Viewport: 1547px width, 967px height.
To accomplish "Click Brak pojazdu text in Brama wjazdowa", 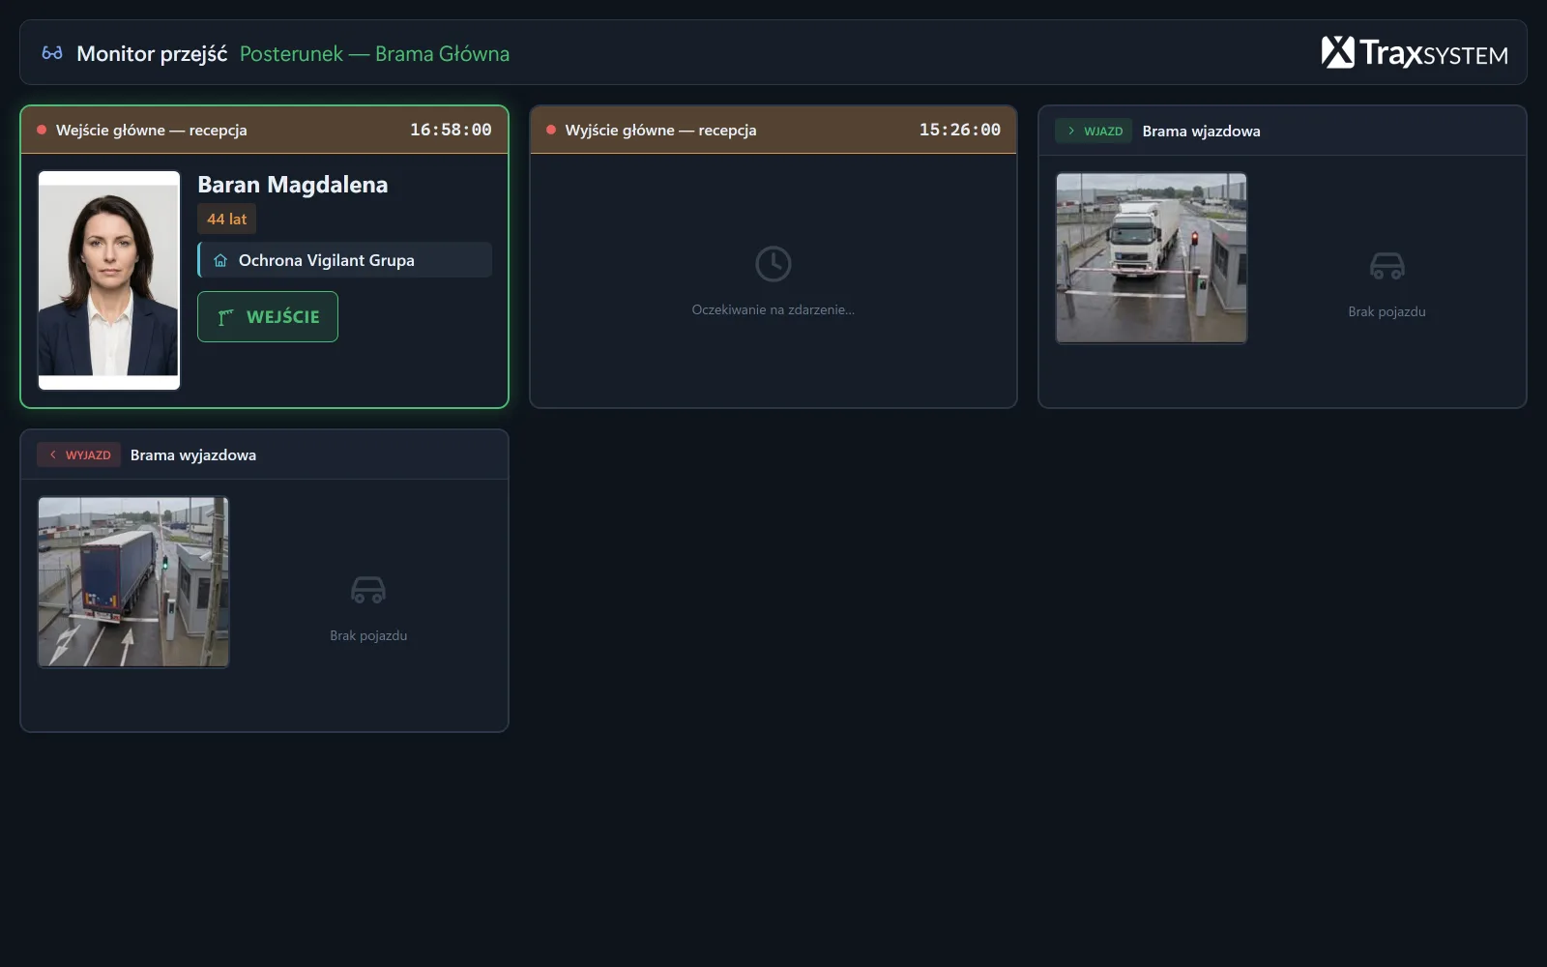I will coord(1387,312).
